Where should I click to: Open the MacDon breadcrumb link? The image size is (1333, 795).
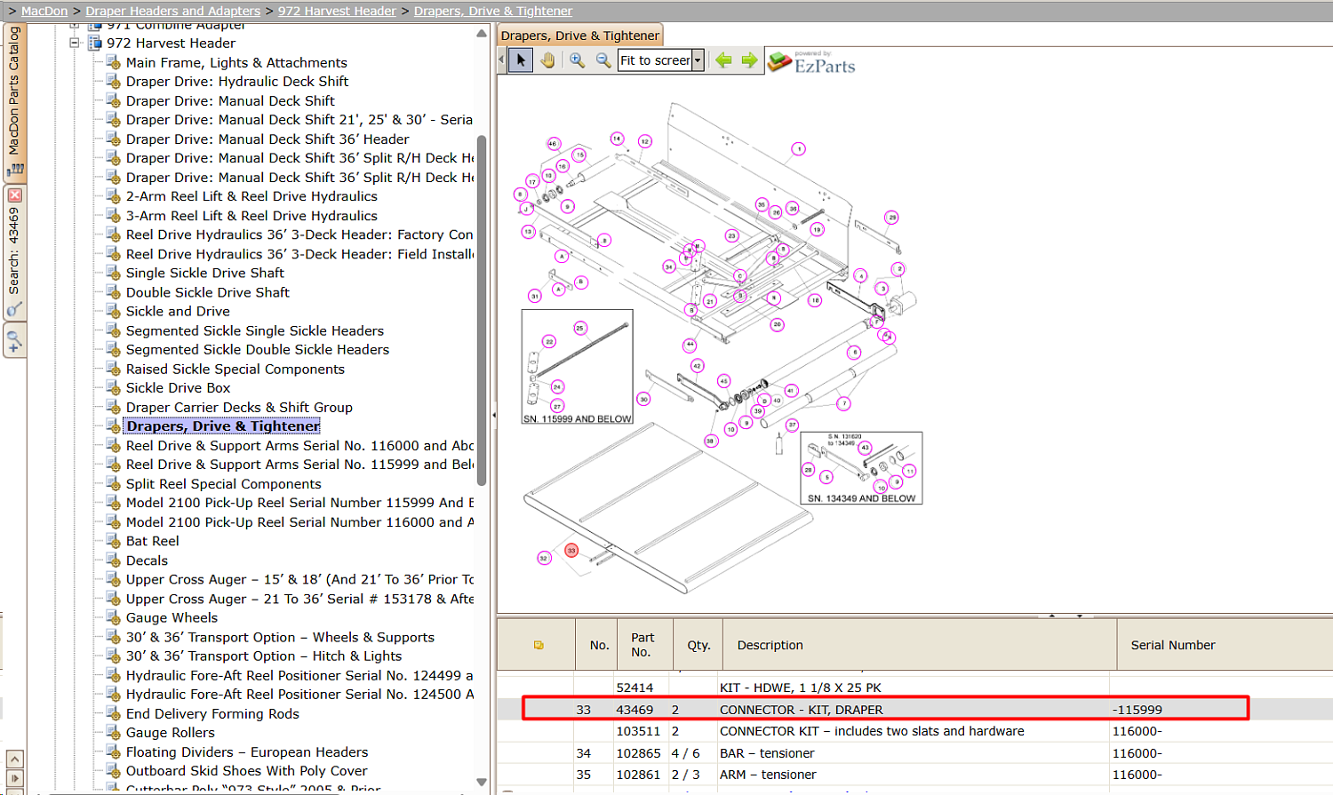coord(44,11)
